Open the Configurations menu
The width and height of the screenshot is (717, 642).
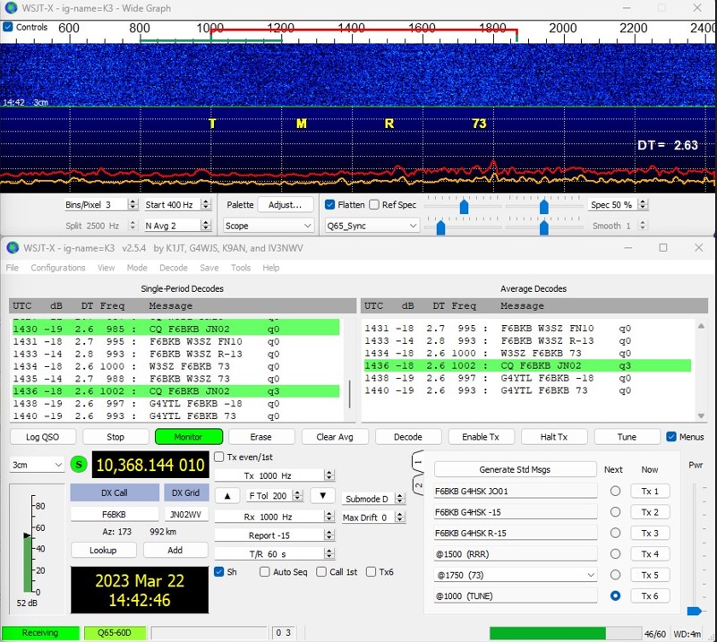pyautogui.click(x=58, y=268)
